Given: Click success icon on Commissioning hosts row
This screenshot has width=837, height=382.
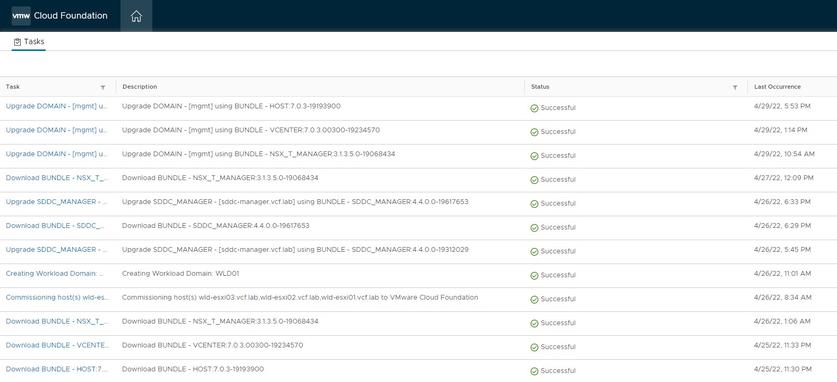Looking at the screenshot, I should click(534, 300).
